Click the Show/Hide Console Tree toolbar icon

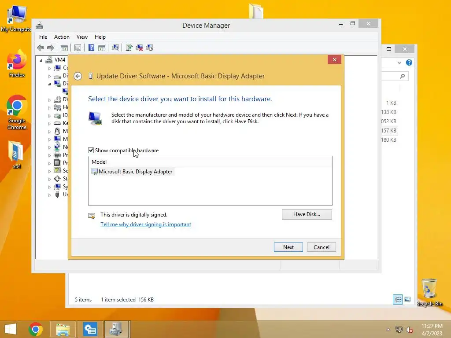click(x=64, y=48)
